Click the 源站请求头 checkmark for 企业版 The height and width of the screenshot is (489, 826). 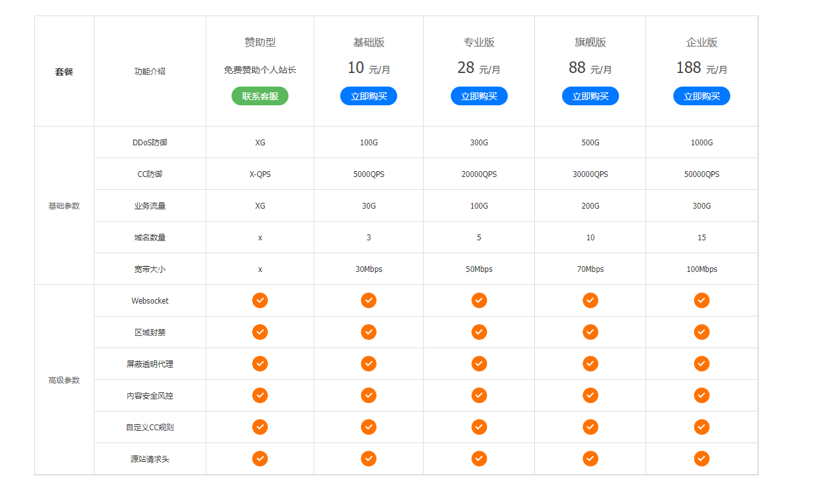point(702,459)
